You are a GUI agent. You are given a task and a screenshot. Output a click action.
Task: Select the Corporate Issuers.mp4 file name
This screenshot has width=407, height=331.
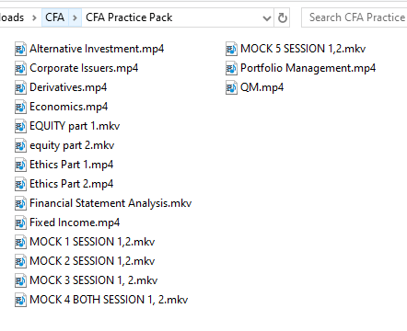click(x=84, y=68)
